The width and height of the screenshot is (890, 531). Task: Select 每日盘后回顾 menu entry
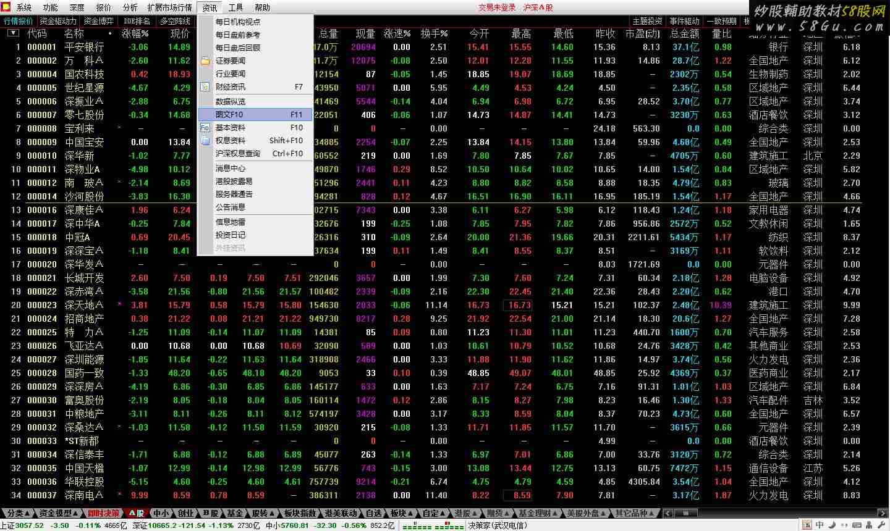(x=255, y=48)
